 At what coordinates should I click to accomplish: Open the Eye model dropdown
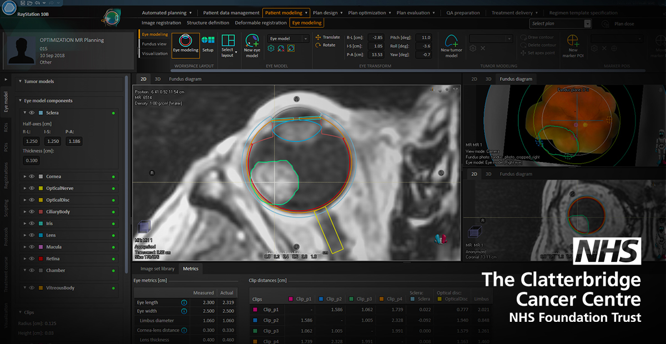point(288,39)
